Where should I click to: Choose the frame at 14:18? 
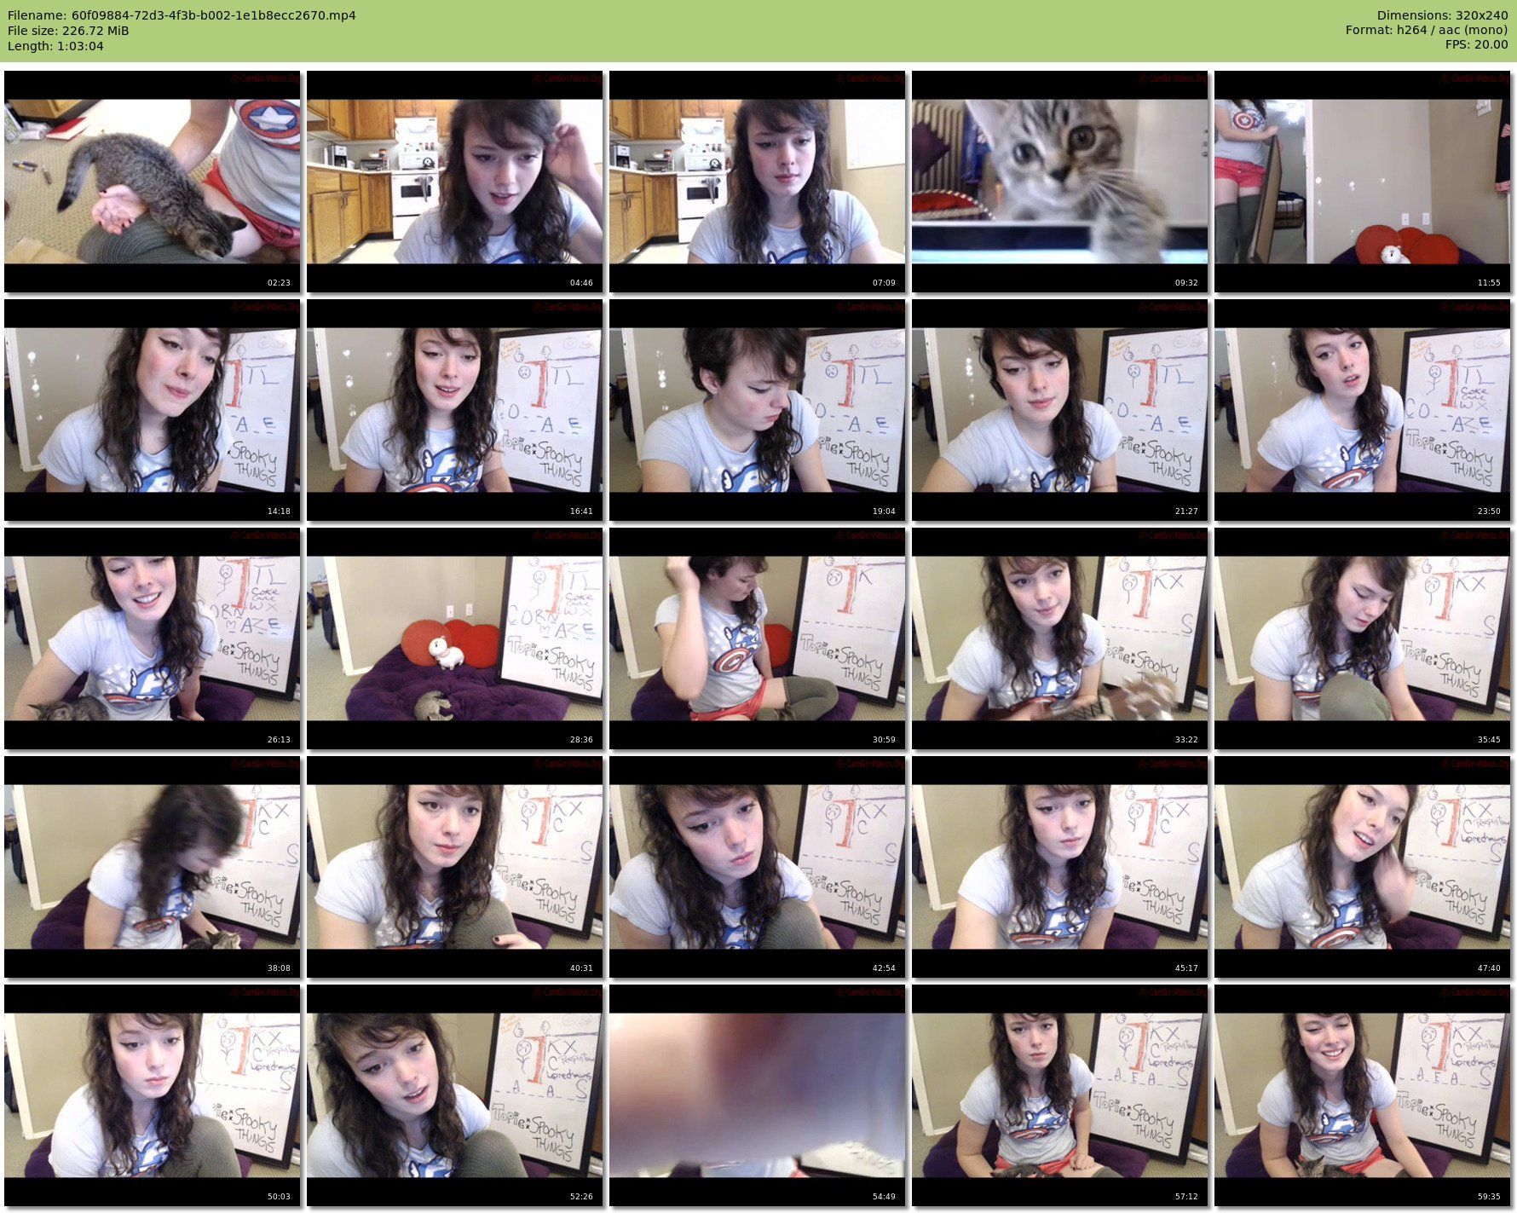[153, 410]
